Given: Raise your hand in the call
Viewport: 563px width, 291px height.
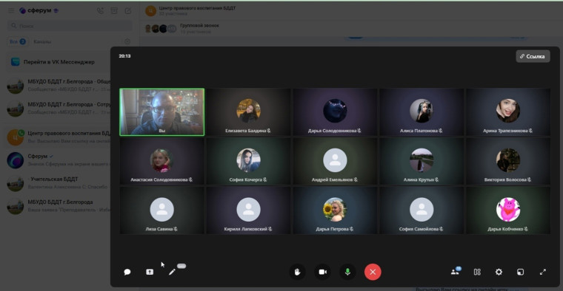Looking at the screenshot, I should 297,272.
